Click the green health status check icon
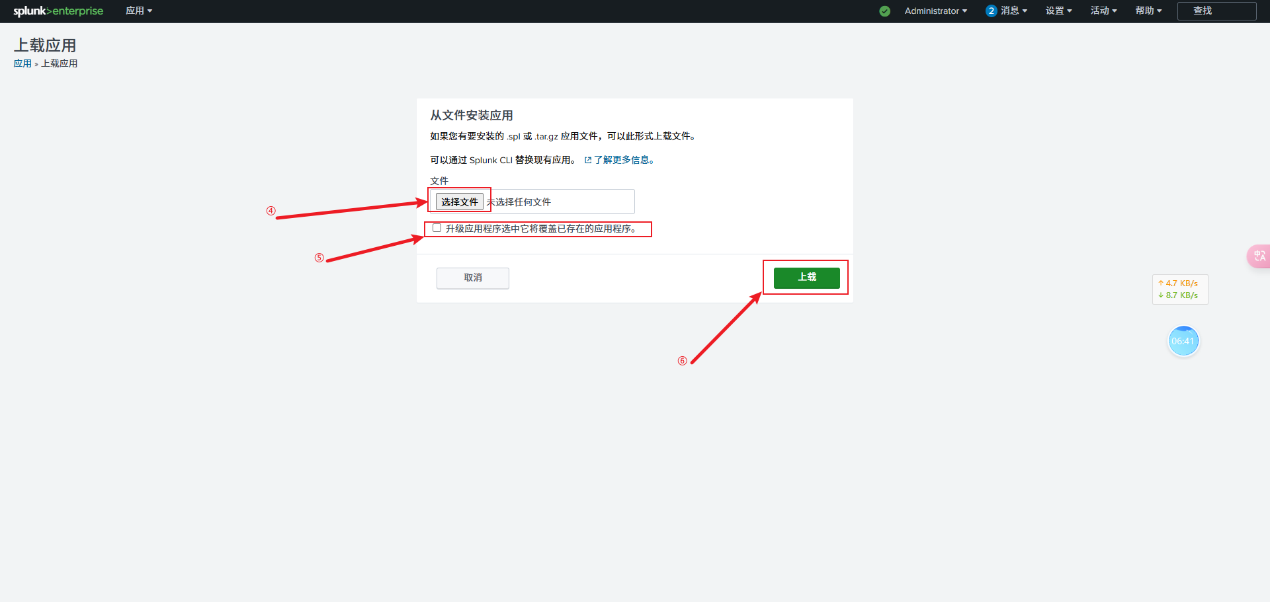 tap(884, 11)
